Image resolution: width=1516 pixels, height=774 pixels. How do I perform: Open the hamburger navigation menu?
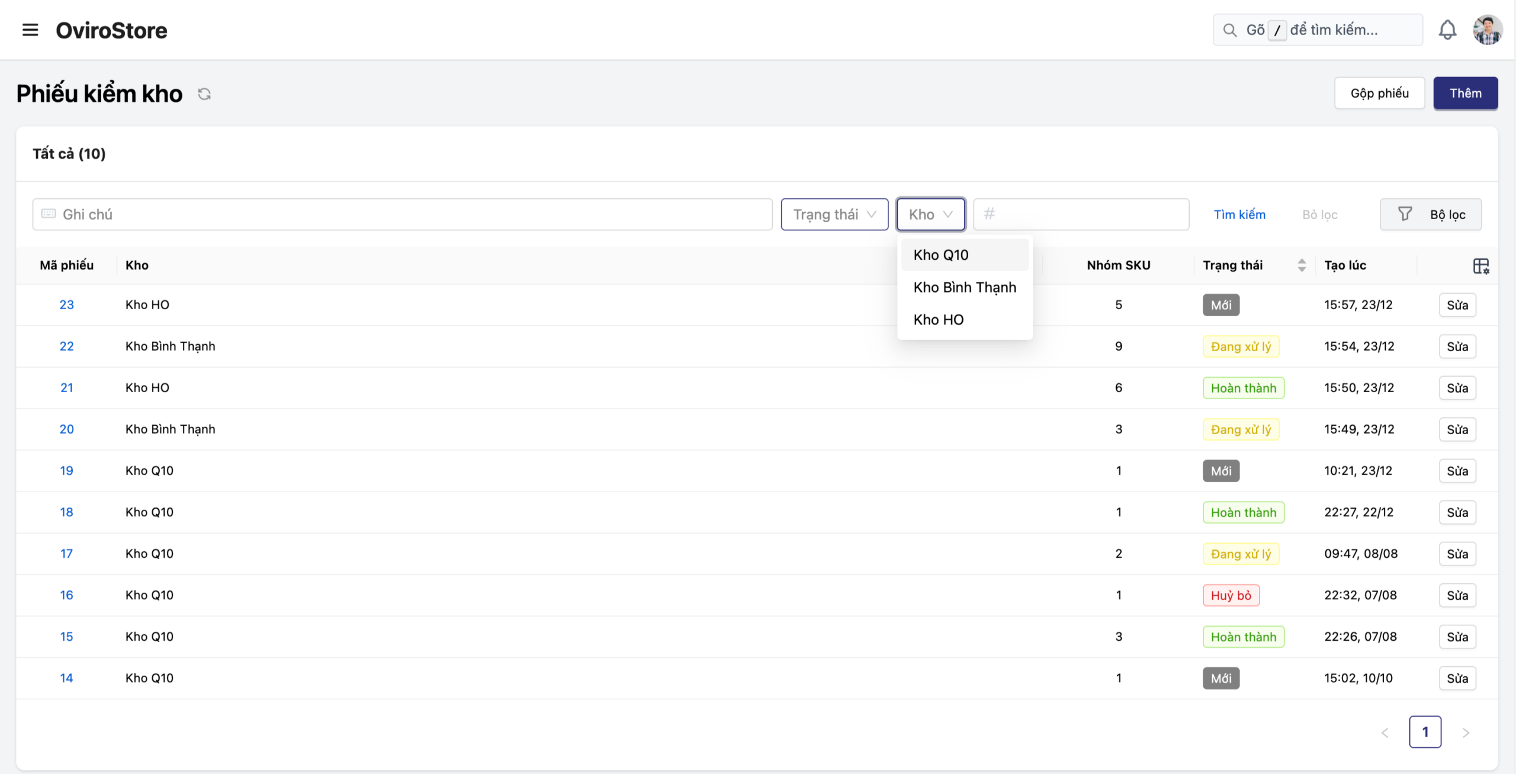click(30, 30)
